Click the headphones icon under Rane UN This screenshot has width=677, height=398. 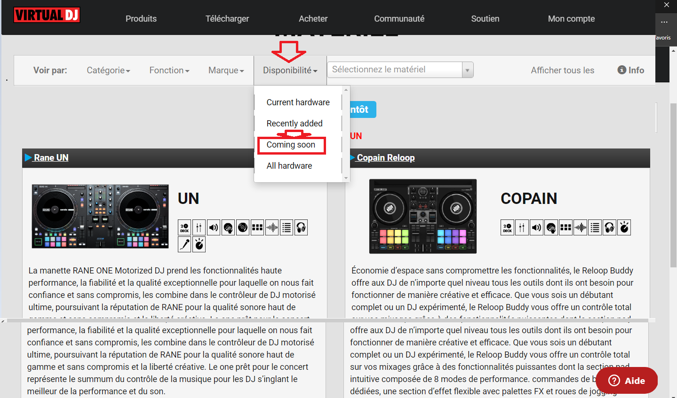point(301,228)
